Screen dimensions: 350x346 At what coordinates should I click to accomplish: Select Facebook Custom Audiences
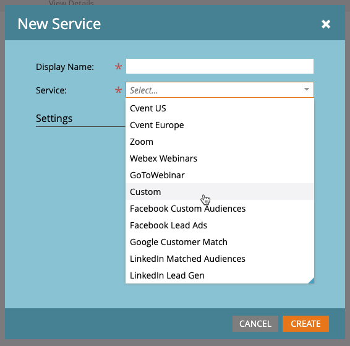220,209
